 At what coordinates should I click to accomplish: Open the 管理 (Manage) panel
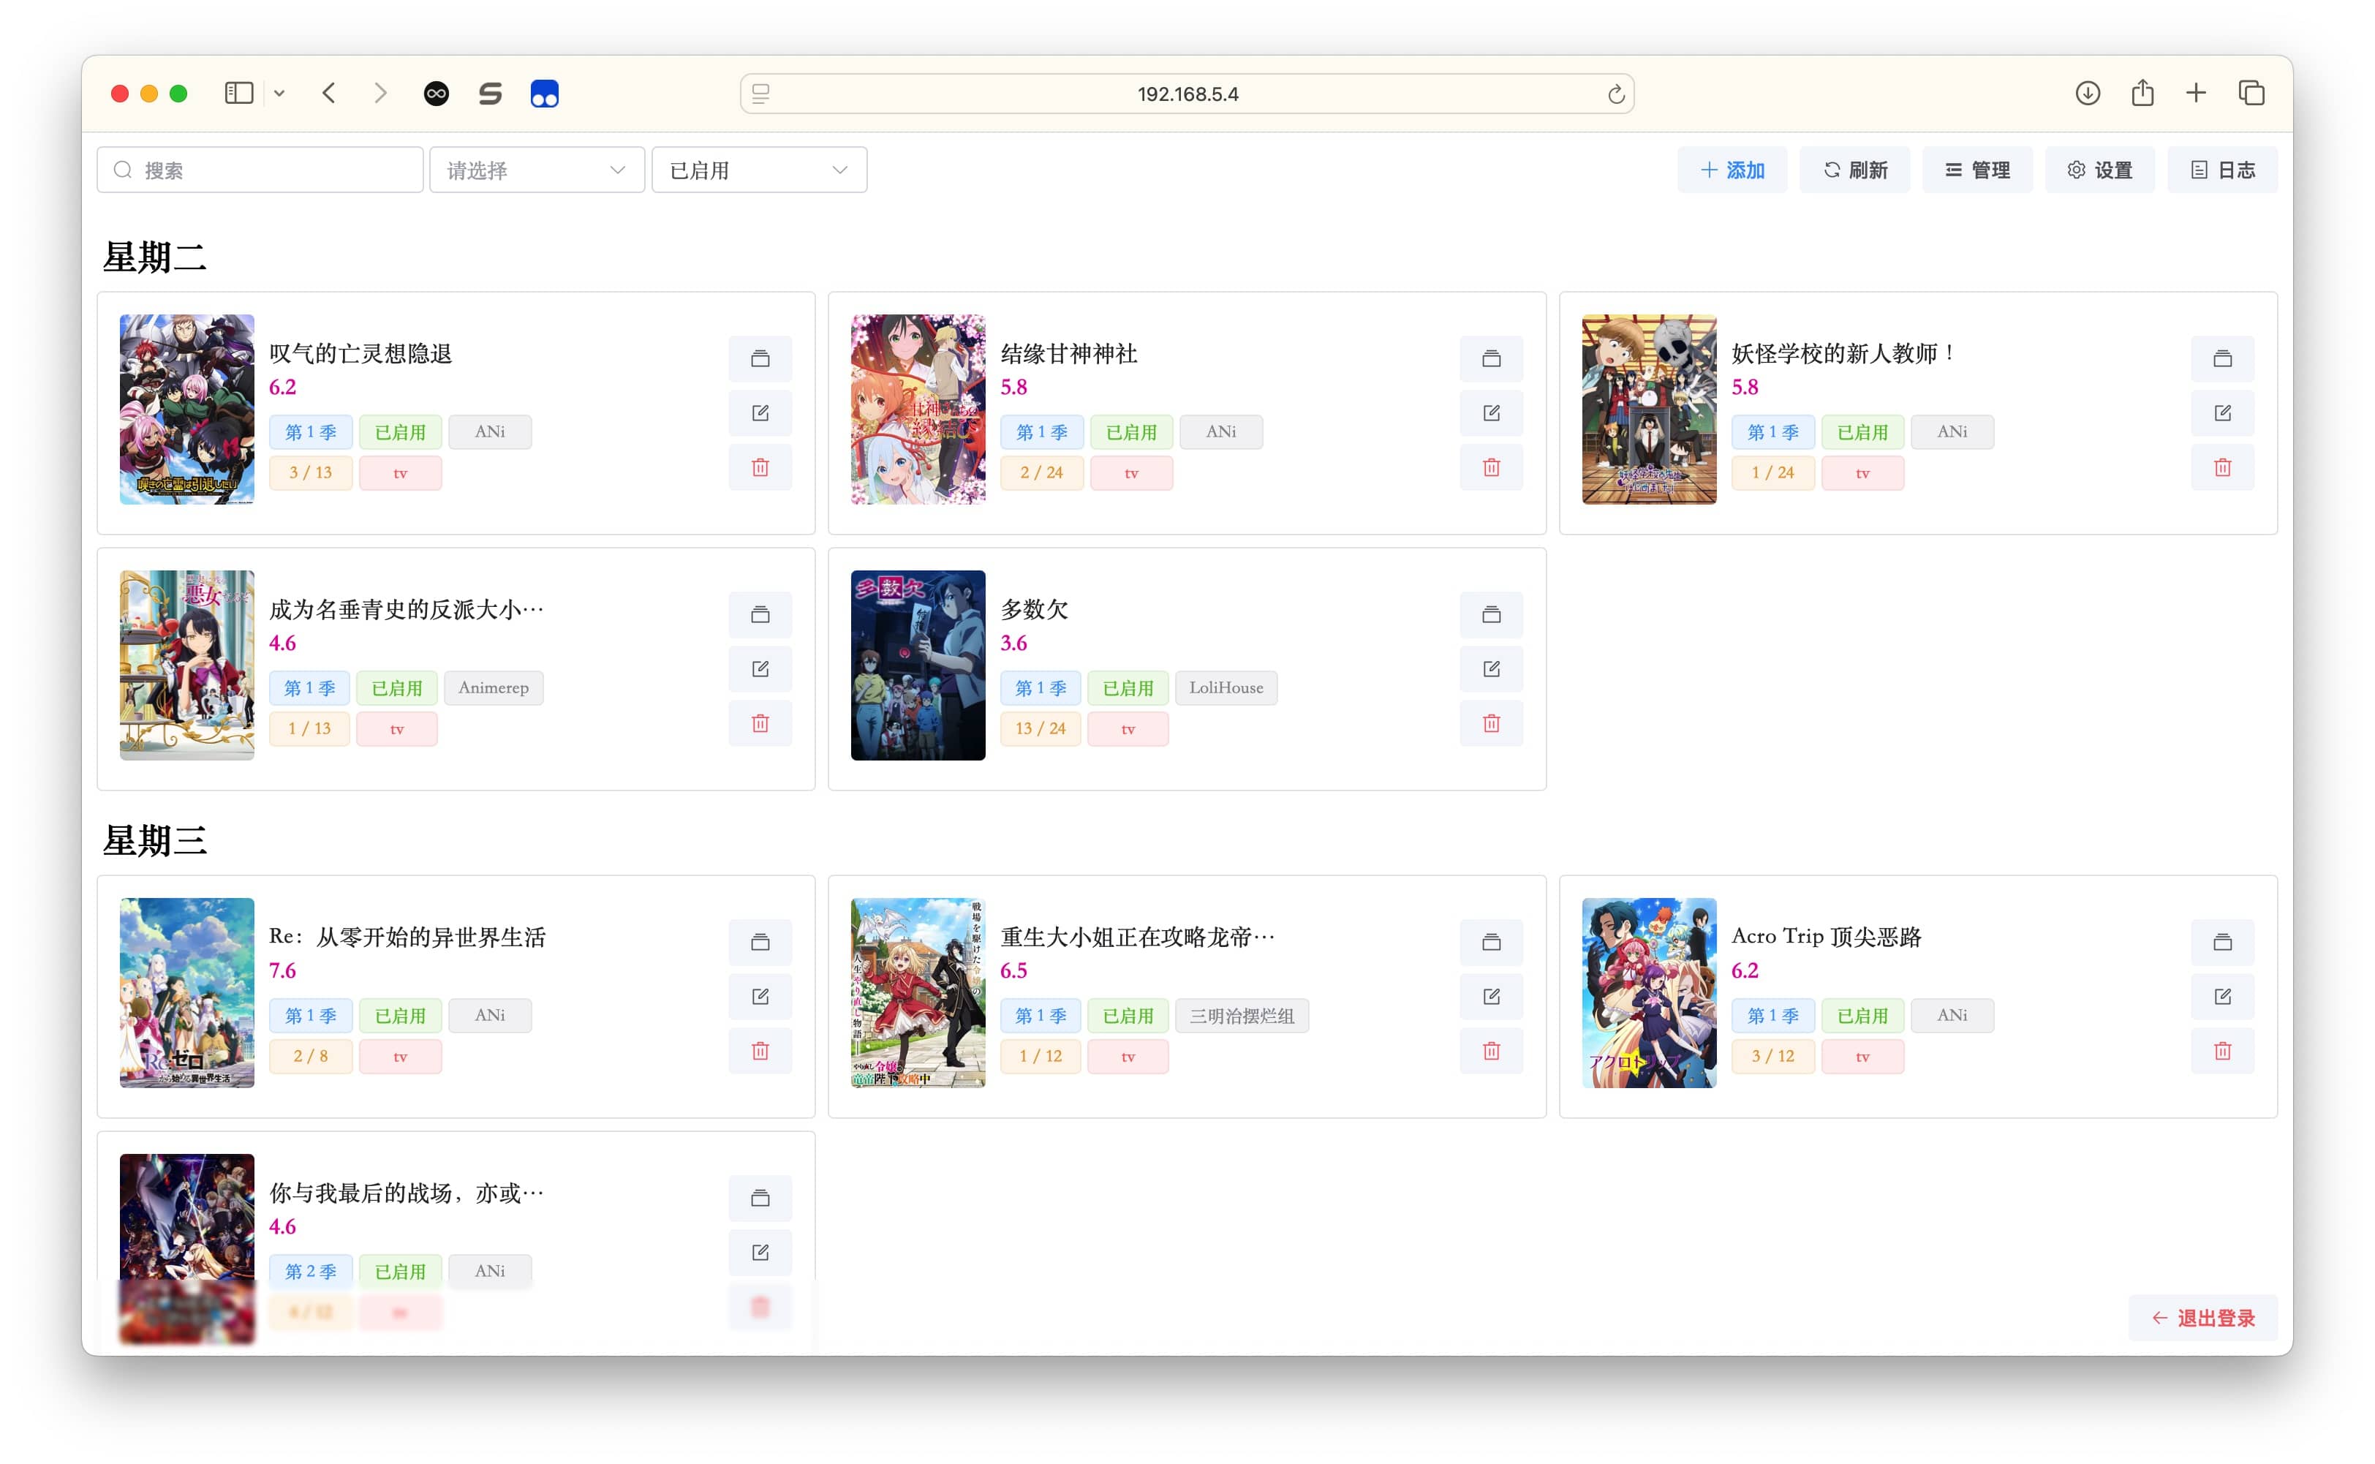[x=1974, y=170]
